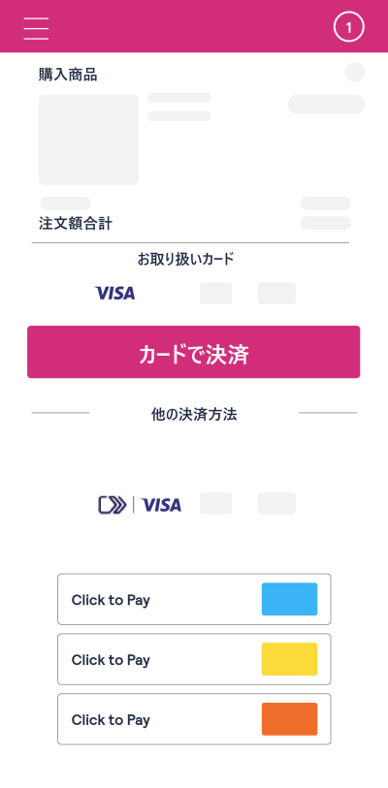The height and width of the screenshot is (788, 388).
Task: Click the small gray circle beside 購入商品
Action: 355,72
